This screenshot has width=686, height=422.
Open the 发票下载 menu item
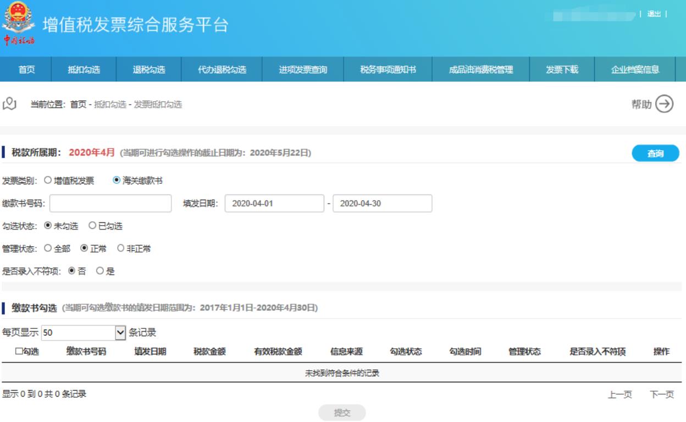(561, 69)
